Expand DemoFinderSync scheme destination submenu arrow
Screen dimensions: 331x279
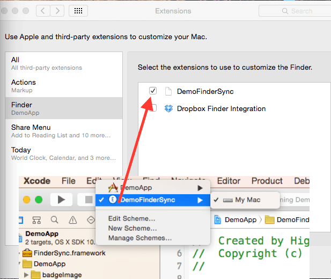[x=200, y=200]
